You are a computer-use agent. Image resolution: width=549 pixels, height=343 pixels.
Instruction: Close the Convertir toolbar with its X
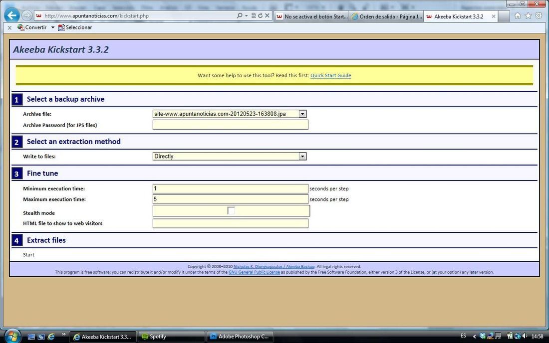click(x=9, y=27)
